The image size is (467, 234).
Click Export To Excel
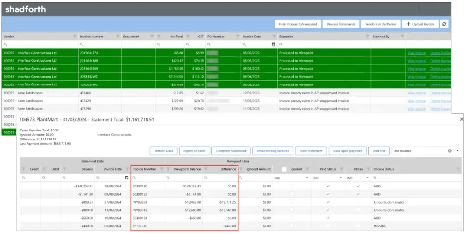tap(194, 151)
